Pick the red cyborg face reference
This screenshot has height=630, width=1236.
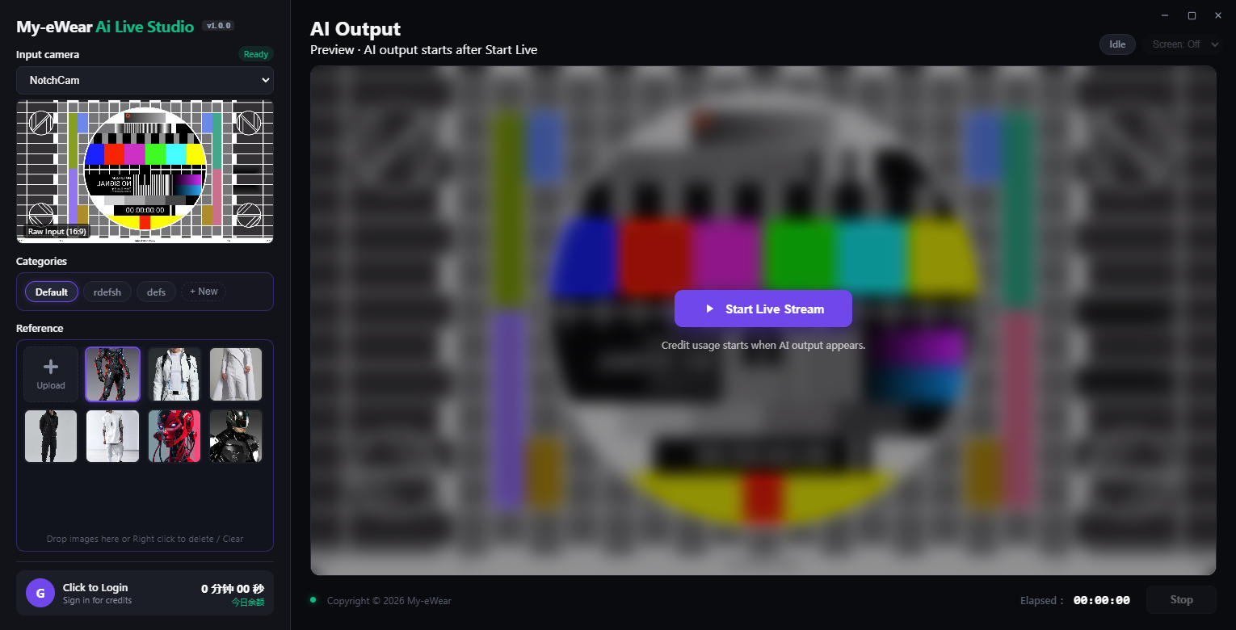pos(174,436)
